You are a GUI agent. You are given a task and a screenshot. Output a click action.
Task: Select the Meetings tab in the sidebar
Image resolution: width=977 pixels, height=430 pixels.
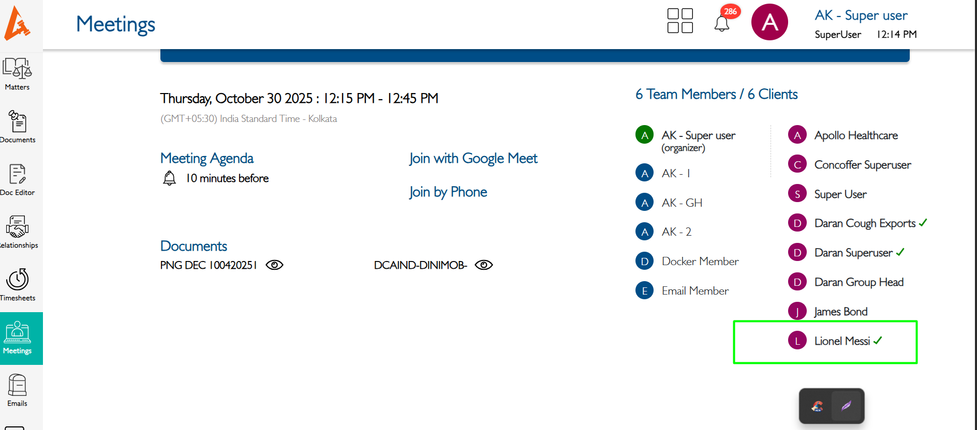point(18,338)
